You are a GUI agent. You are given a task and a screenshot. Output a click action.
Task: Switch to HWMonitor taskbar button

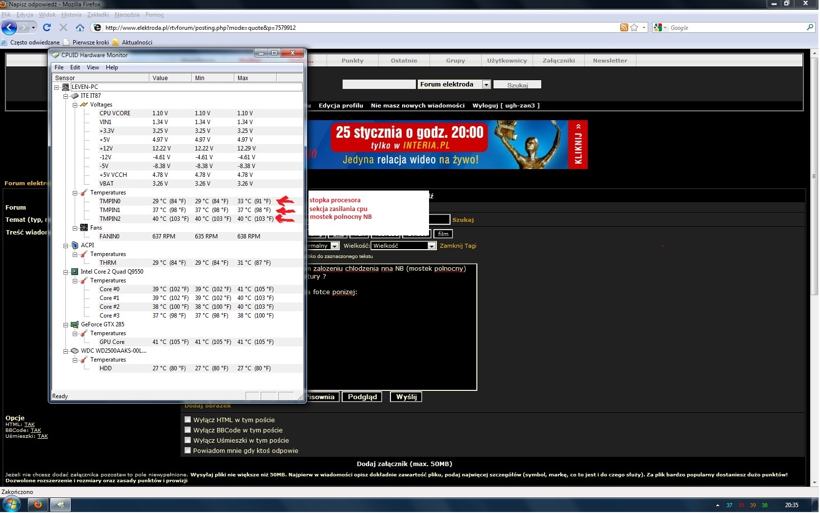(x=61, y=505)
